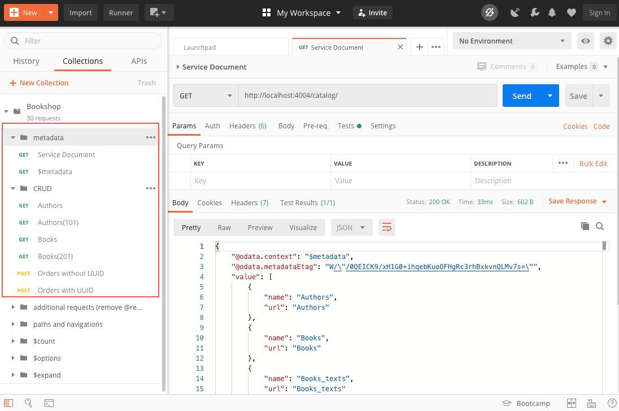Open No Environment dropdown
619x411 pixels.
(512, 41)
